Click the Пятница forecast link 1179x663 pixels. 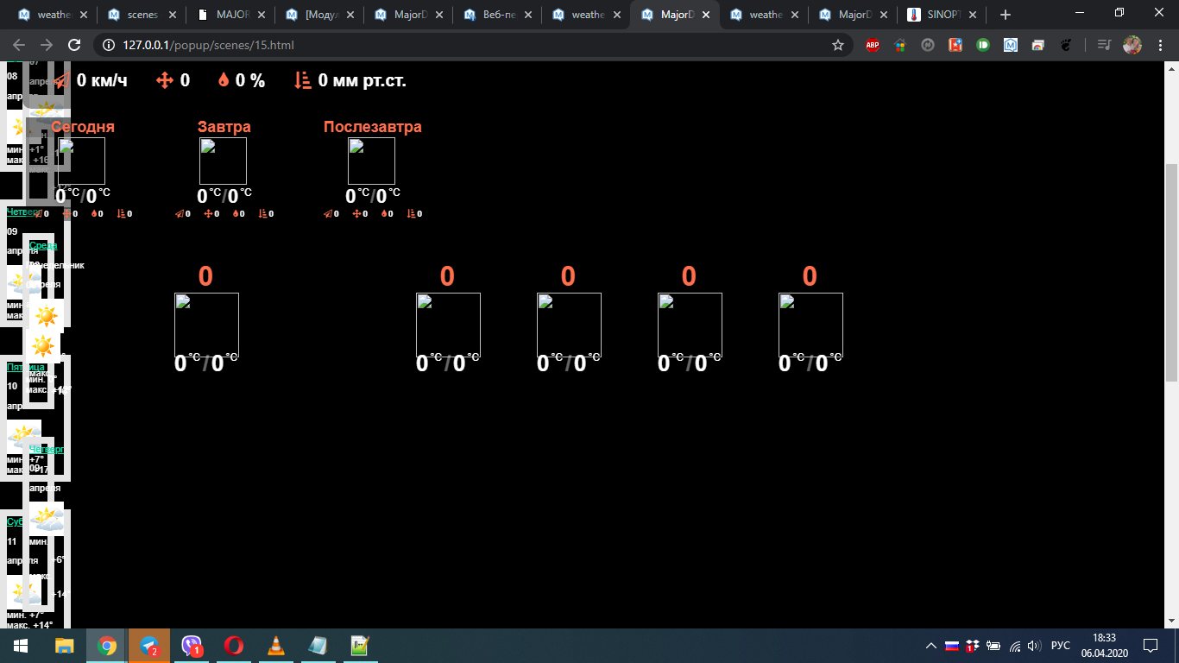(x=26, y=367)
